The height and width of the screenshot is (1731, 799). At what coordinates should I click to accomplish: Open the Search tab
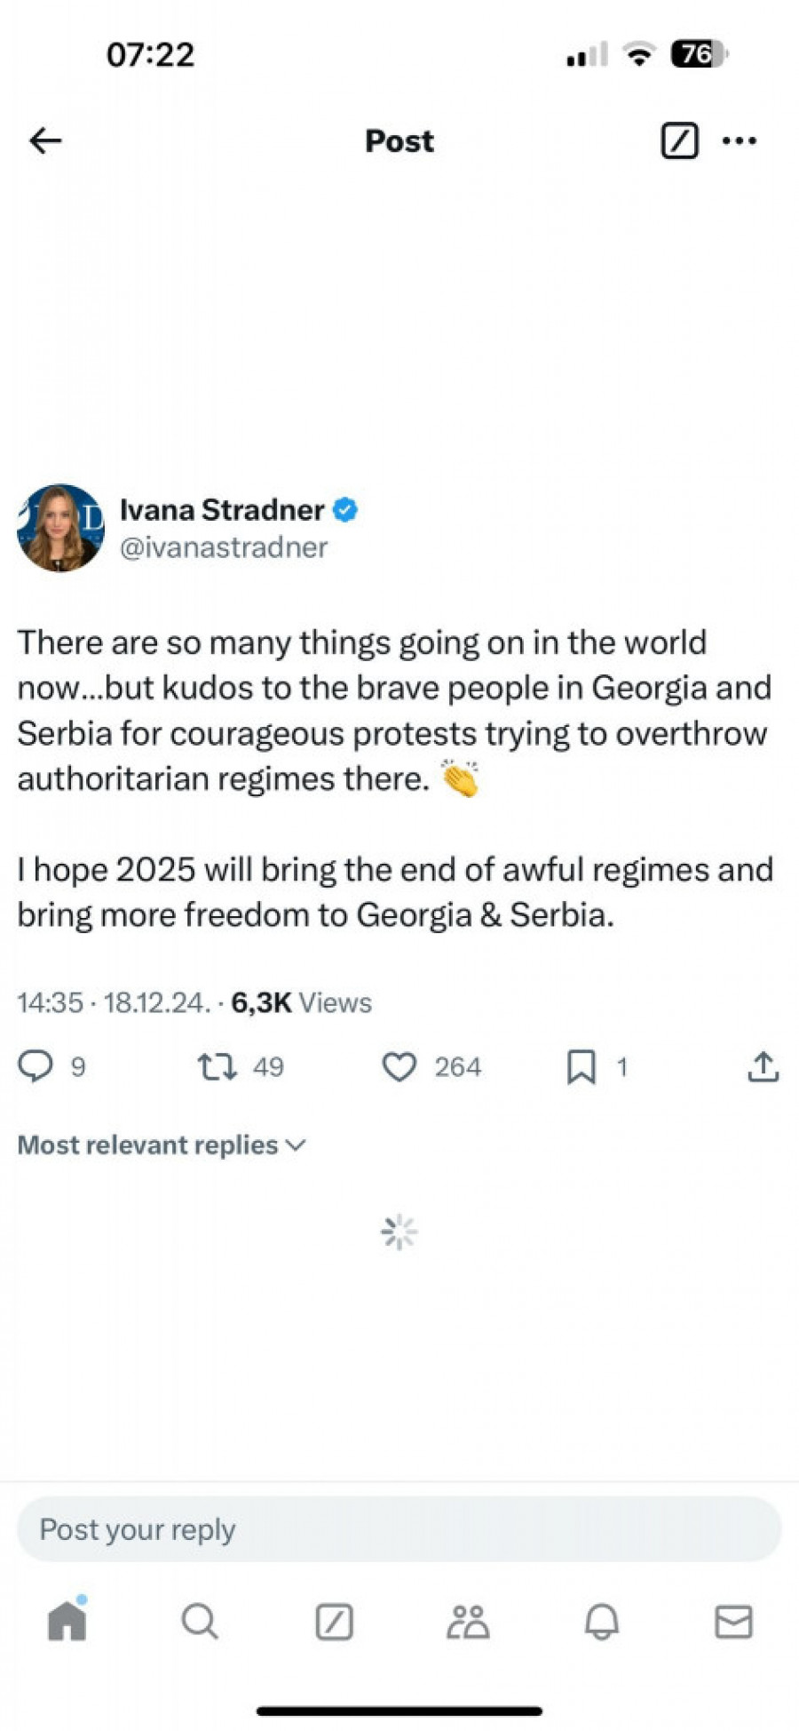click(200, 1622)
